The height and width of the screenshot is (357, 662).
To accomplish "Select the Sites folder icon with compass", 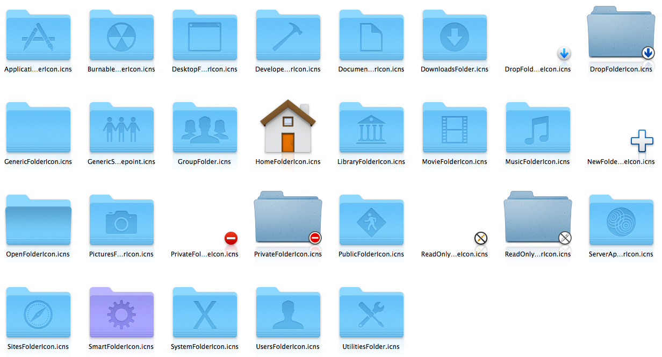I will point(38,312).
